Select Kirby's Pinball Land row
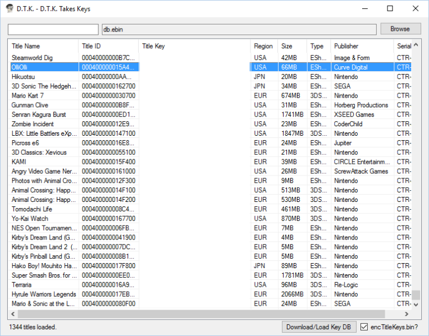 pos(210,256)
